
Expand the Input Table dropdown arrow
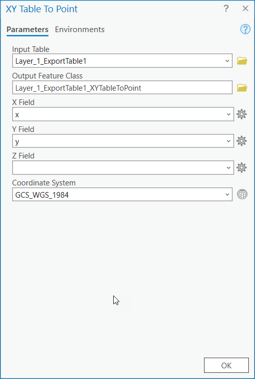click(x=227, y=61)
